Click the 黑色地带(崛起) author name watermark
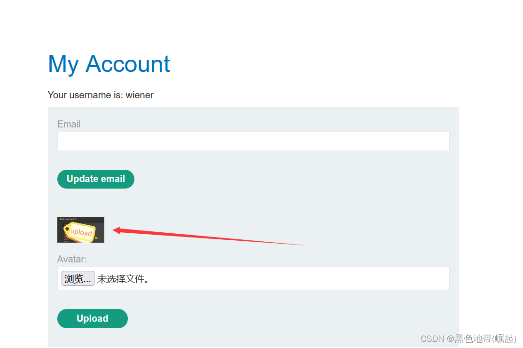The height and width of the screenshot is (348, 523). pyautogui.click(x=485, y=339)
